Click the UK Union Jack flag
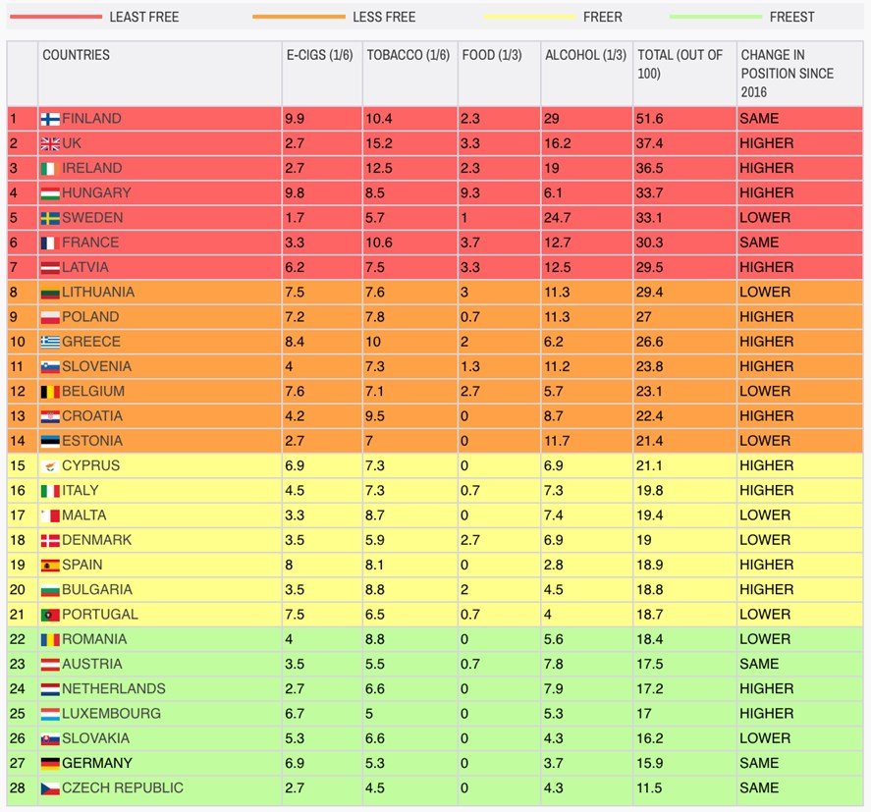The width and height of the screenshot is (871, 812). click(50, 143)
